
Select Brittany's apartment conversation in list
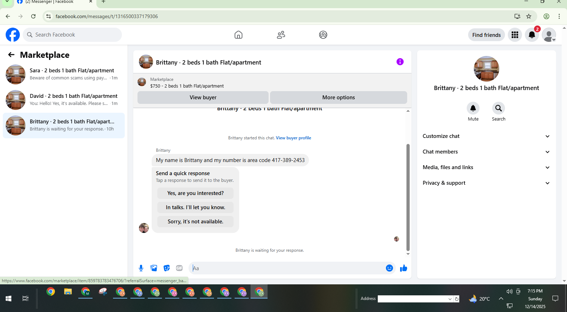click(64, 126)
